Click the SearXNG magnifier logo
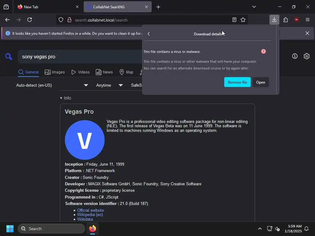This screenshot has width=315, height=236. point(8,57)
